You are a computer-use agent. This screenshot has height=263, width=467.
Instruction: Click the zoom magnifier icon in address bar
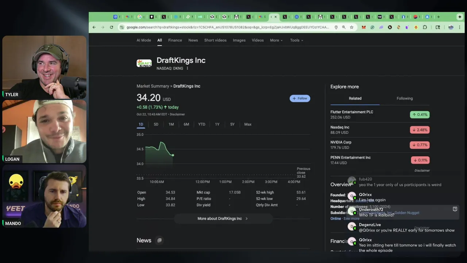coord(344,27)
